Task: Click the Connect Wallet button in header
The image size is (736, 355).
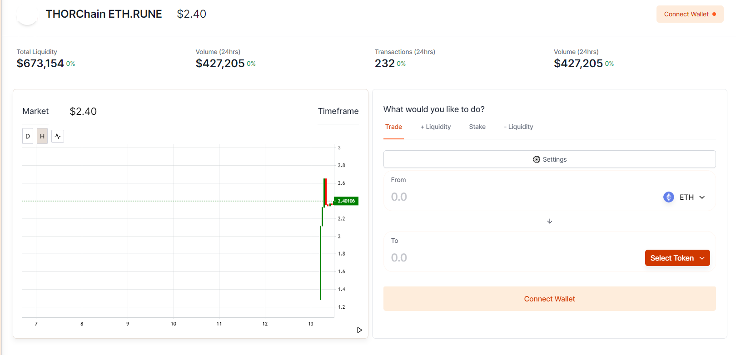Action: click(x=690, y=14)
